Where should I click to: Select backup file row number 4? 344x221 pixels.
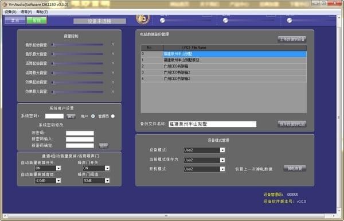click(224, 79)
